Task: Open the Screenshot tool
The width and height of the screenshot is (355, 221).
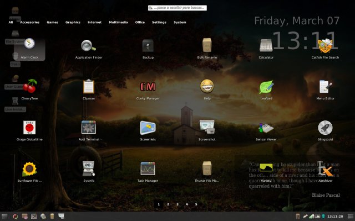Action: [207, 131]
